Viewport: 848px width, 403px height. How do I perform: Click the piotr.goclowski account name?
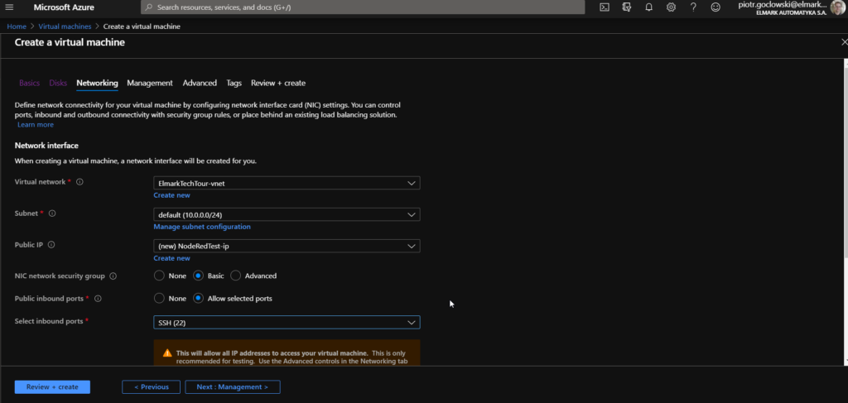coord(782,4)
